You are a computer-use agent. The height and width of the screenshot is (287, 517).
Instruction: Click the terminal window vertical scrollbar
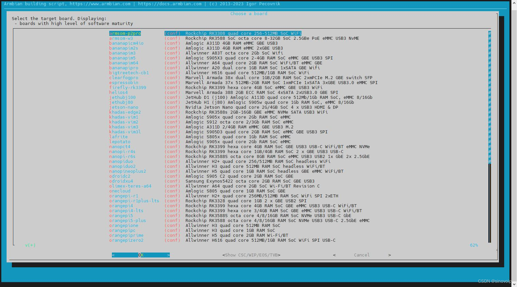pos(514,143)
